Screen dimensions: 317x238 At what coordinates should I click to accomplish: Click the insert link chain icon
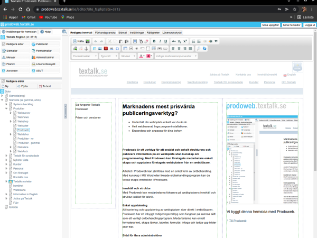[75, 49]
